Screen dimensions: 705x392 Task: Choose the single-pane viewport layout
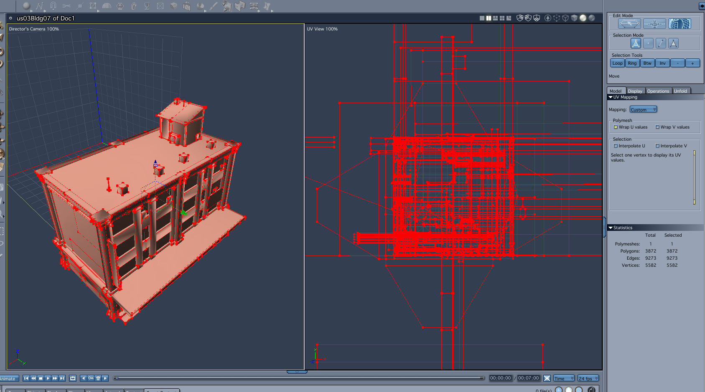click(482, 18)
